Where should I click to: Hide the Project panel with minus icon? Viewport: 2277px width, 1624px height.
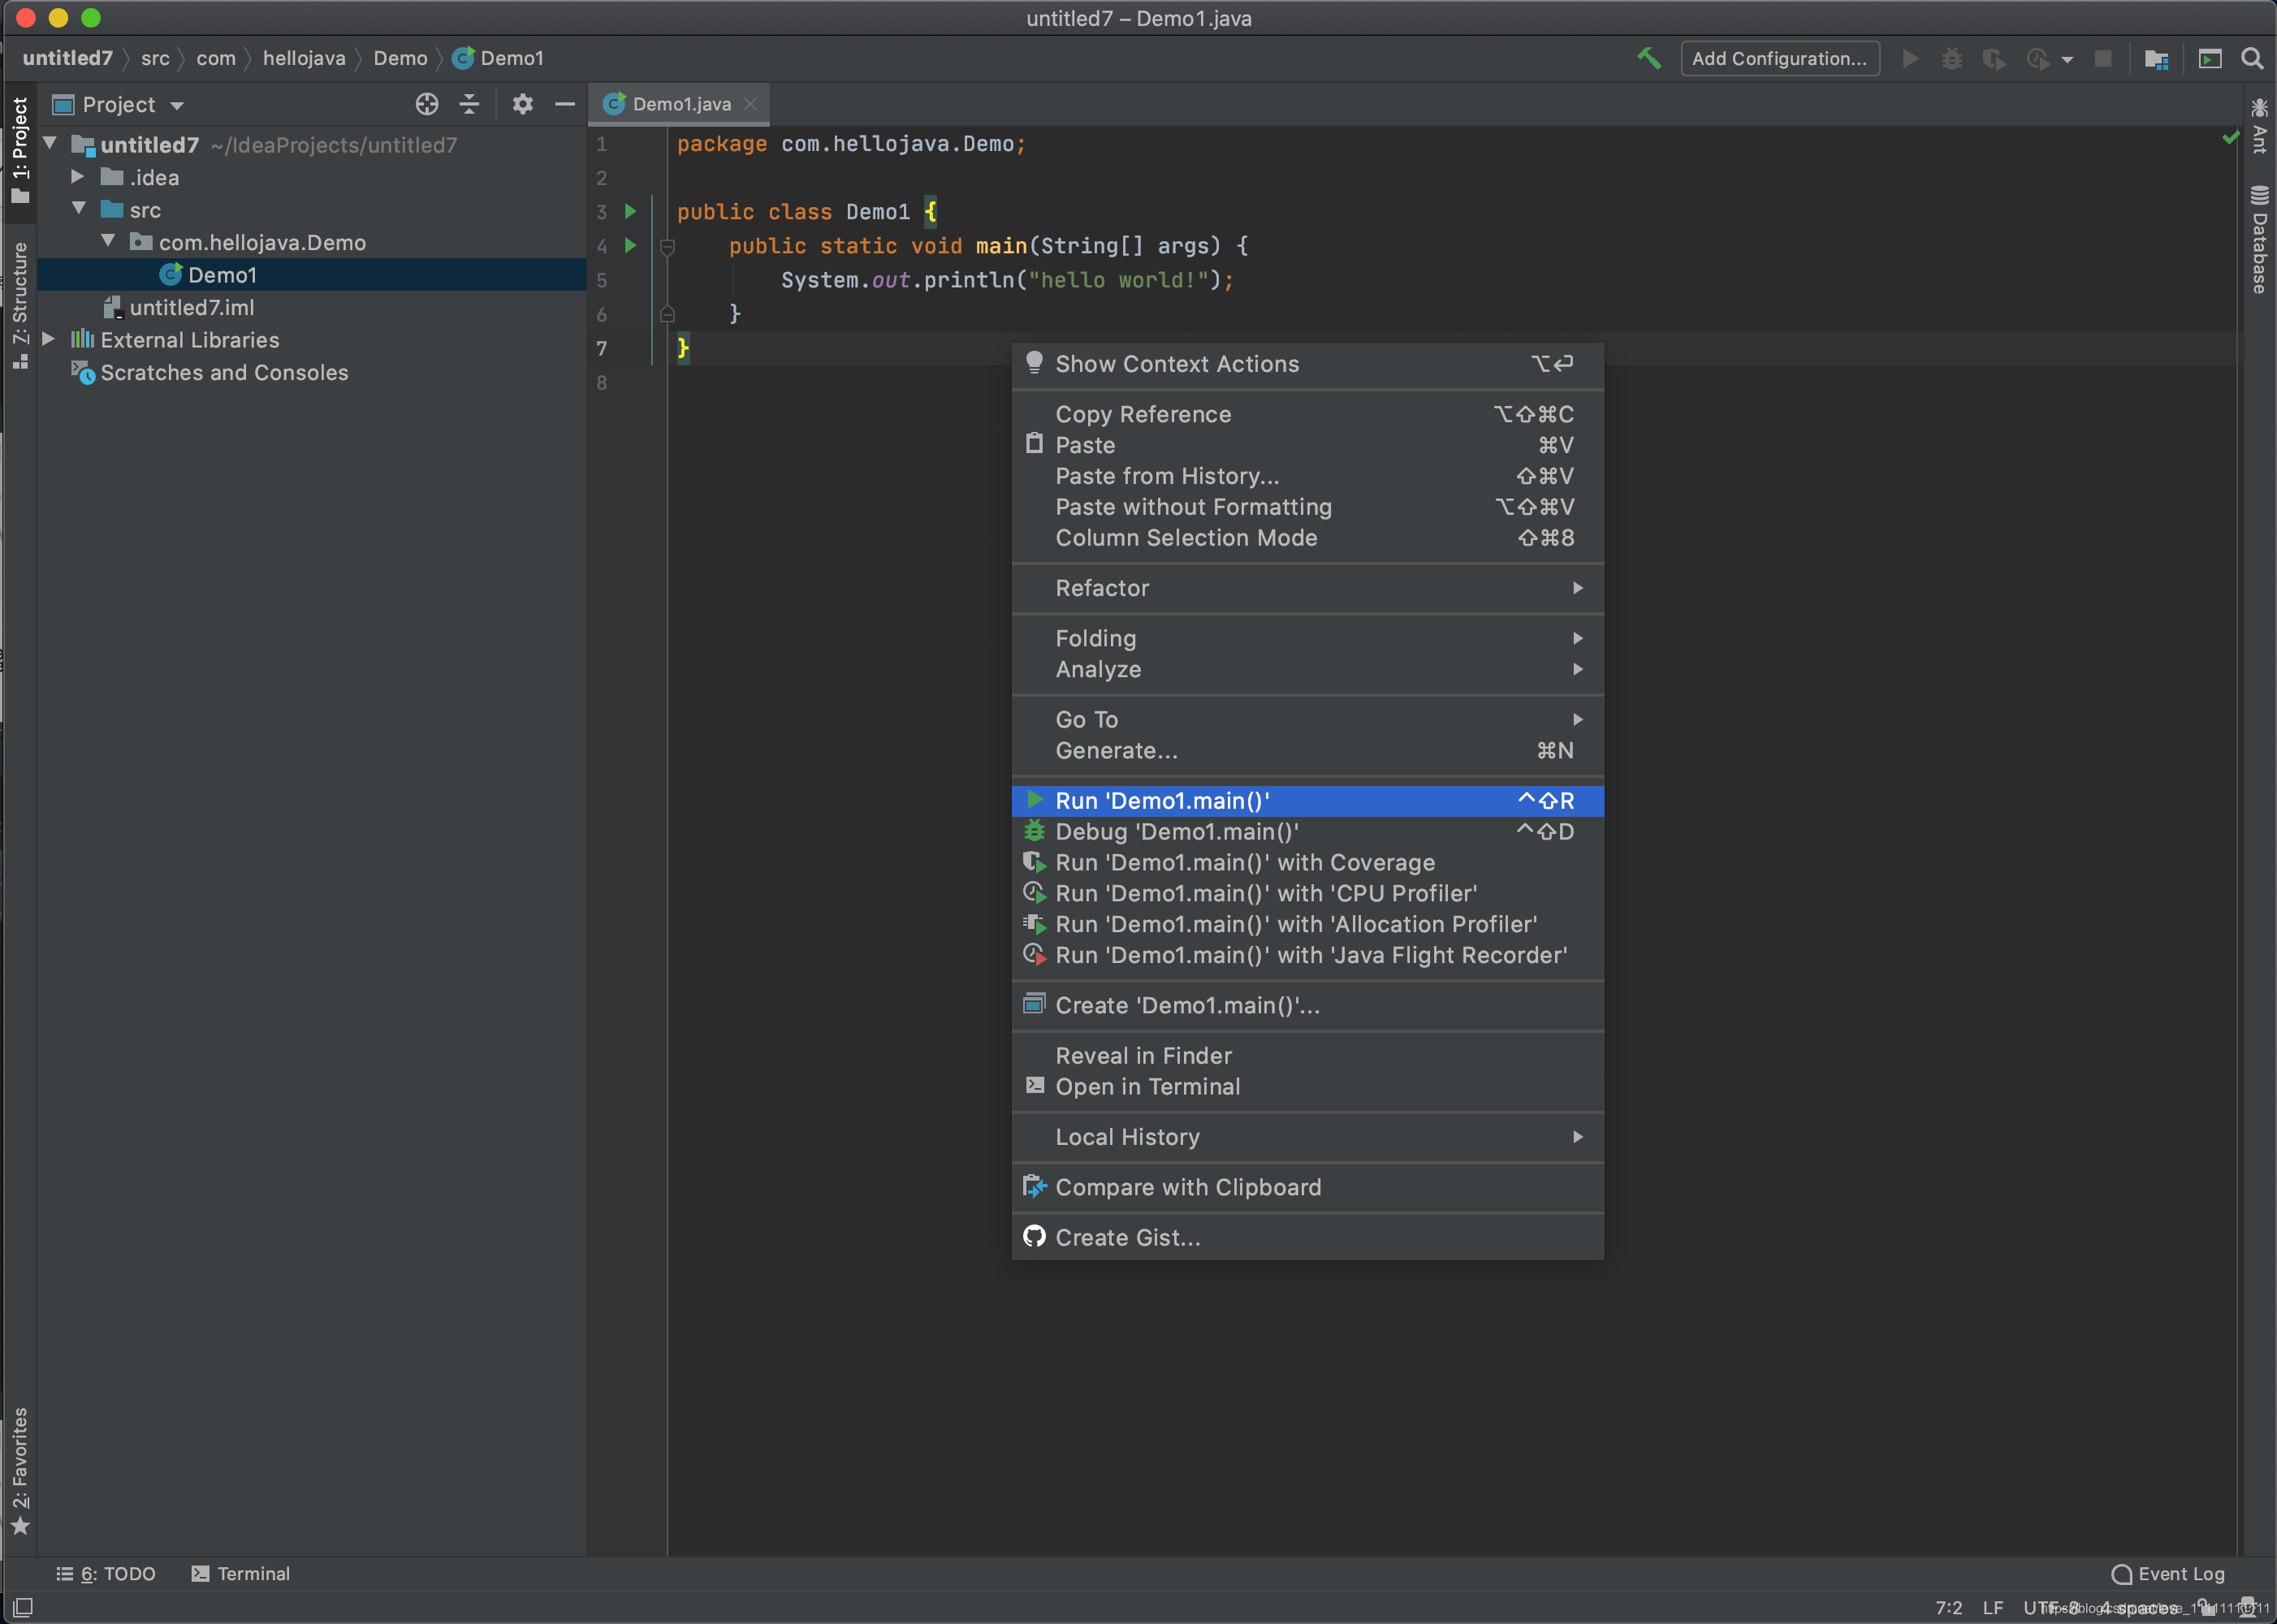click(x=565, y=104)
